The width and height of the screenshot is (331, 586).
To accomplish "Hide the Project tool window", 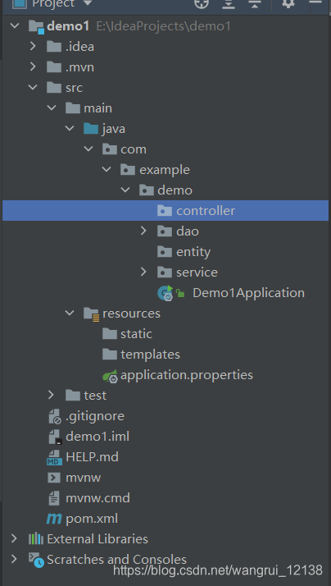I will pos(315,3).
